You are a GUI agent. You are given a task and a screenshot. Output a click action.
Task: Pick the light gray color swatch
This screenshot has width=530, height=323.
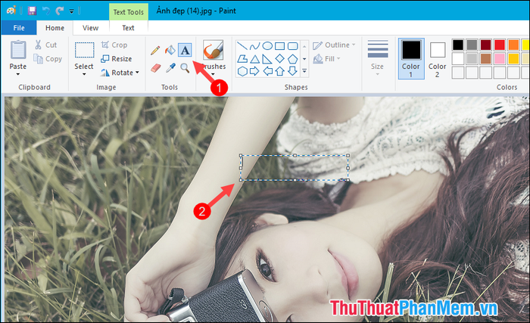click(x=472, y=58)
